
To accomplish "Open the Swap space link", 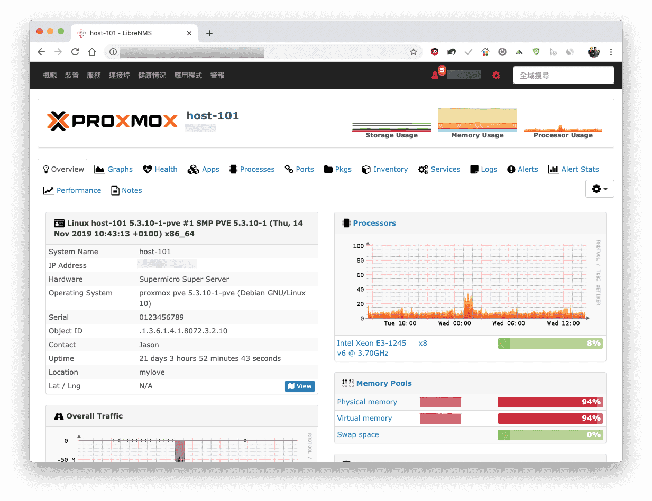I will (x=358, y=434).
